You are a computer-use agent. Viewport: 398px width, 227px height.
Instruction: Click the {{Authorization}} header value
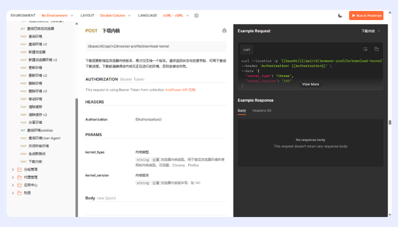149,120
